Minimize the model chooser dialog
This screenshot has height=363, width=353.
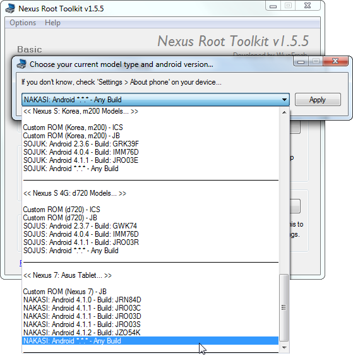click(301, 61)
